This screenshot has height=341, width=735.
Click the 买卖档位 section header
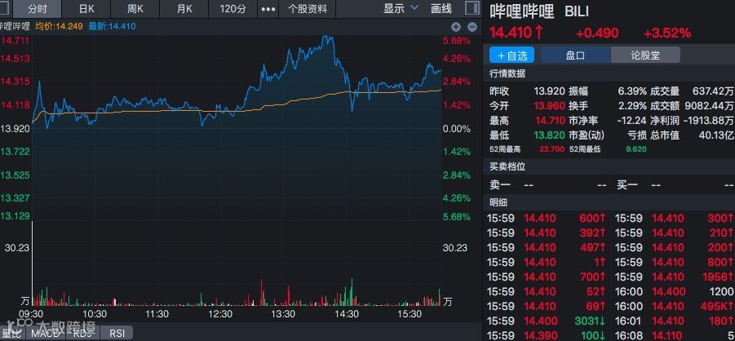tap(507, 166)
